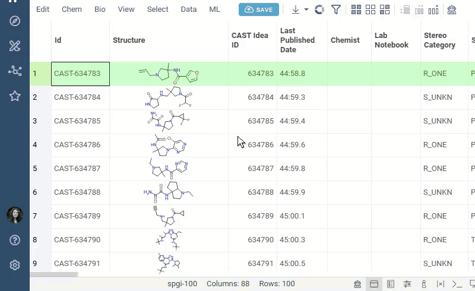Viewport: 475px width, 291px height.
Task: Click the Structure column header
Action: pos(169,40)
